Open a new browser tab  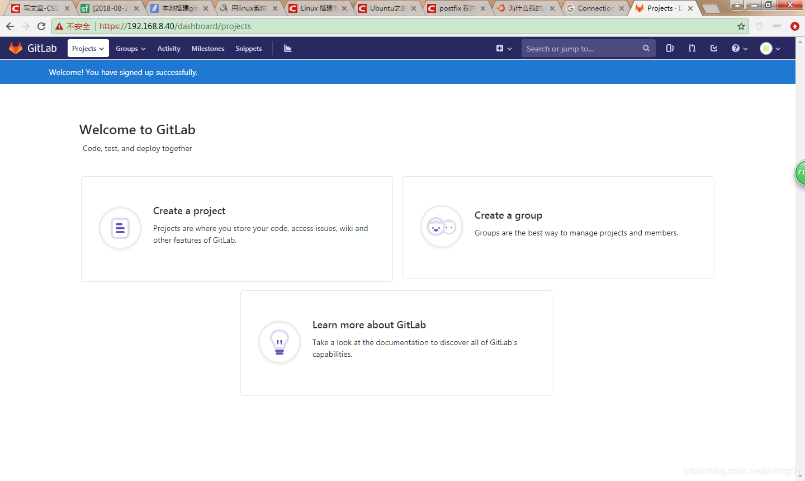(x=711, y=9)
